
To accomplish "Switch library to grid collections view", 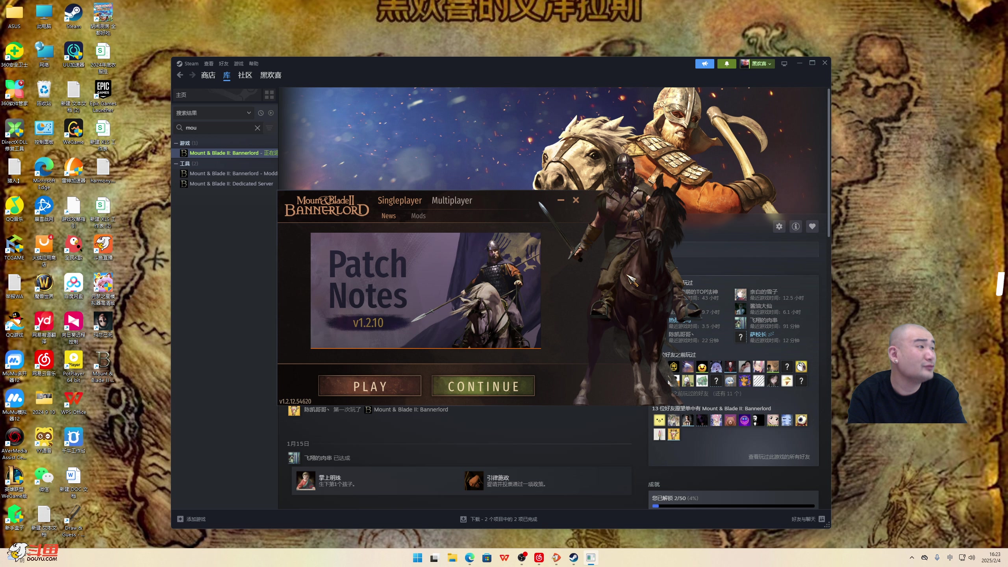I will tap(269, 94).
